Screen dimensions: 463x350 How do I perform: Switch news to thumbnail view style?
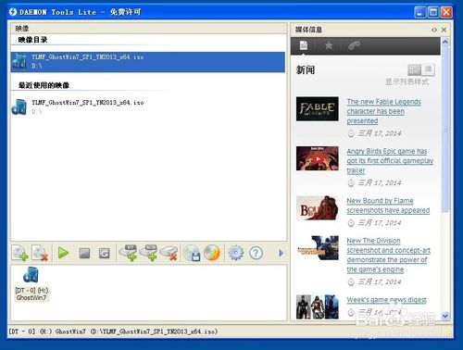point(414,69)
